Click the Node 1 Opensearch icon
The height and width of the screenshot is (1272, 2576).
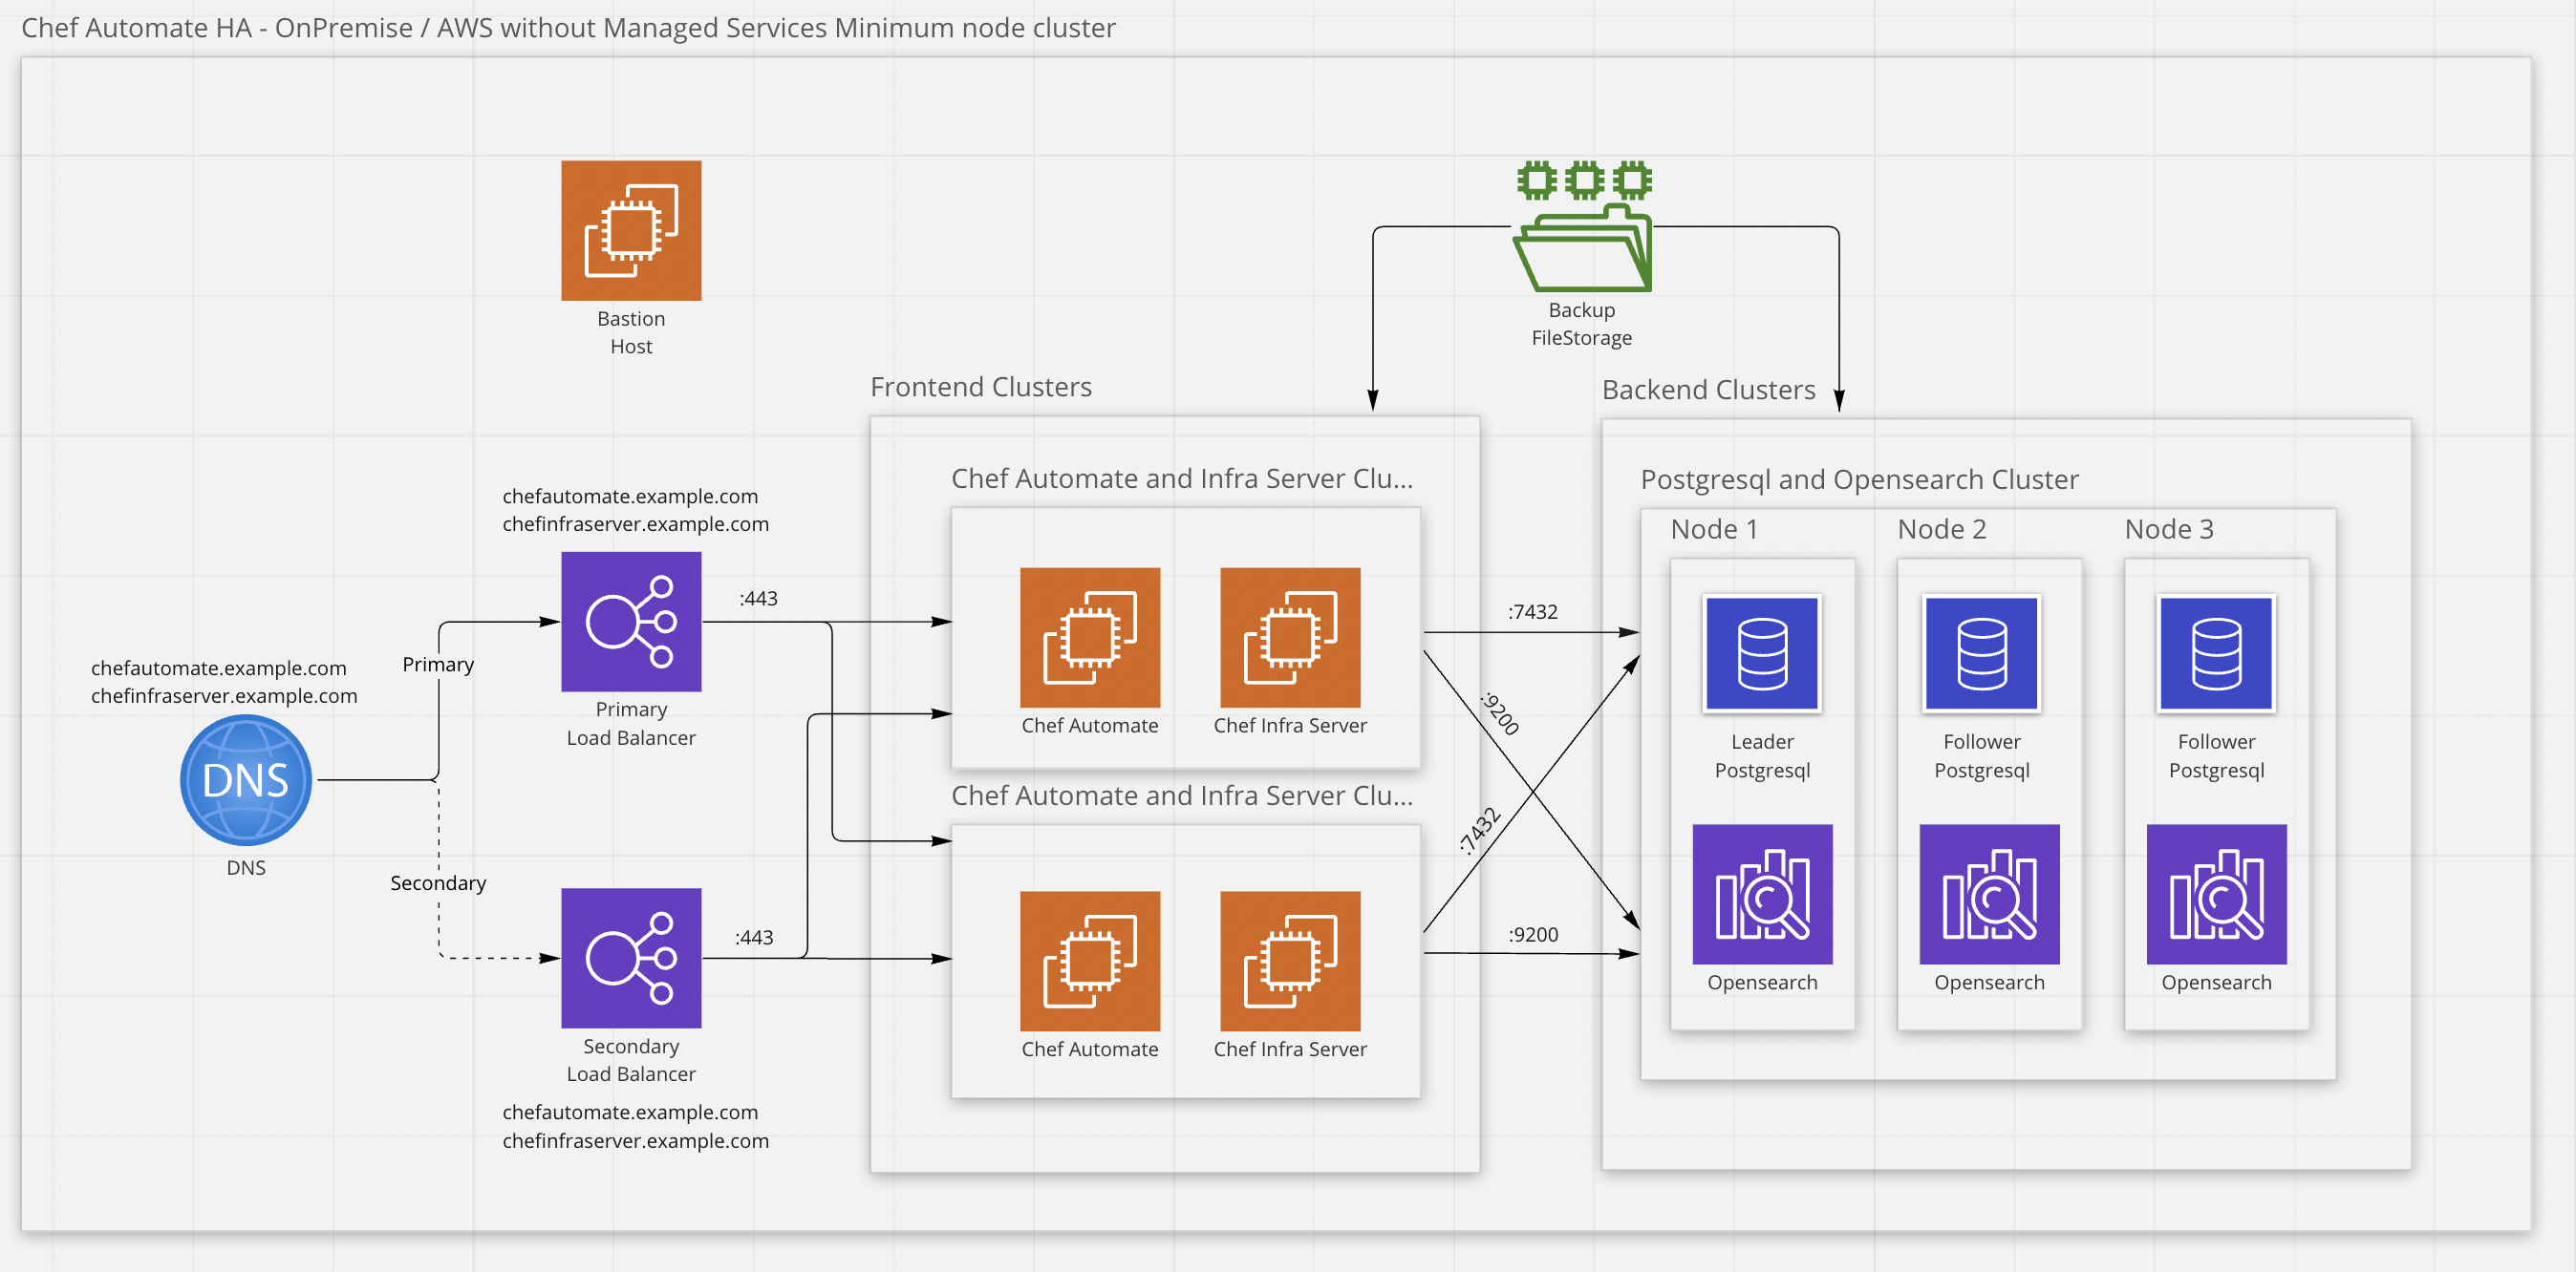[1762, 894]
